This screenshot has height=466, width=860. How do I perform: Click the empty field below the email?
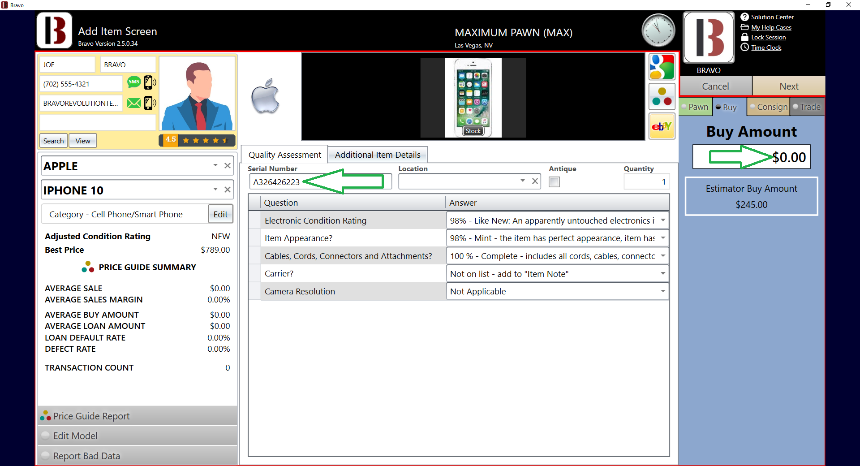pos(98,122)
